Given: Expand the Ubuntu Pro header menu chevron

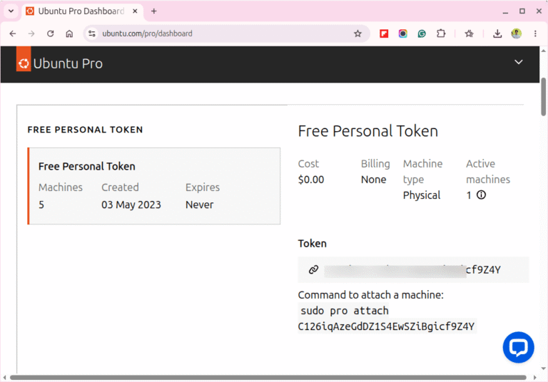Looking at the screenshot, I should click(x=518, y=62).
